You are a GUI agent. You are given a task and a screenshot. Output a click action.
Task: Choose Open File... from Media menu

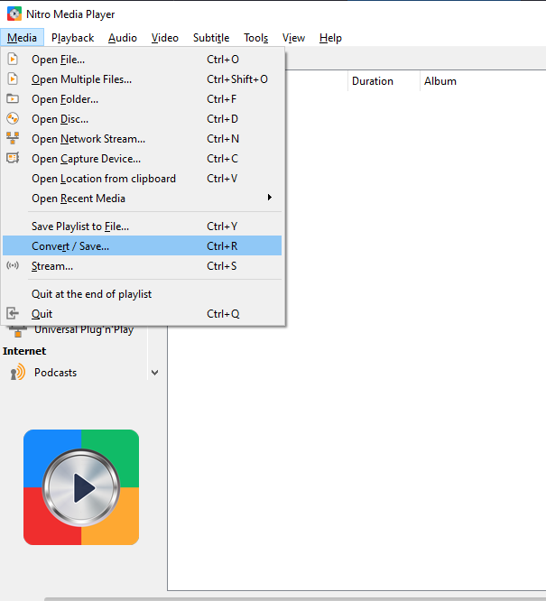(x=143, y=60)
